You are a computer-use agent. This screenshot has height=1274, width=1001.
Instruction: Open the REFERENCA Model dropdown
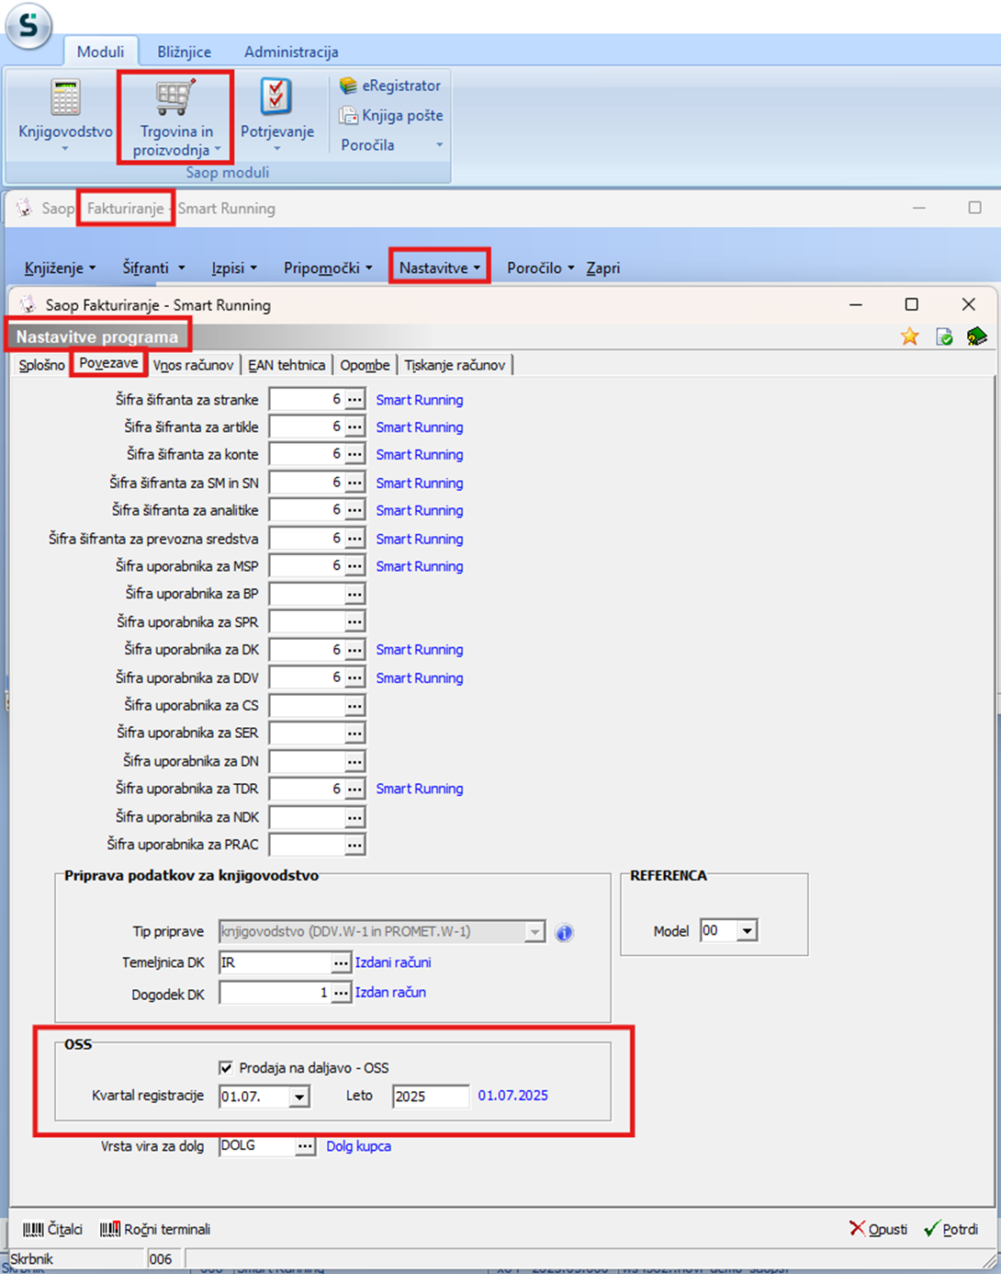pyautogui.click(x=748, y=931)
